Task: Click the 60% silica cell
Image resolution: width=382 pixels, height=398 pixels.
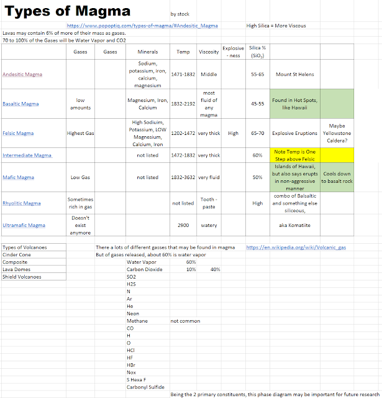Action: point(258,155)
